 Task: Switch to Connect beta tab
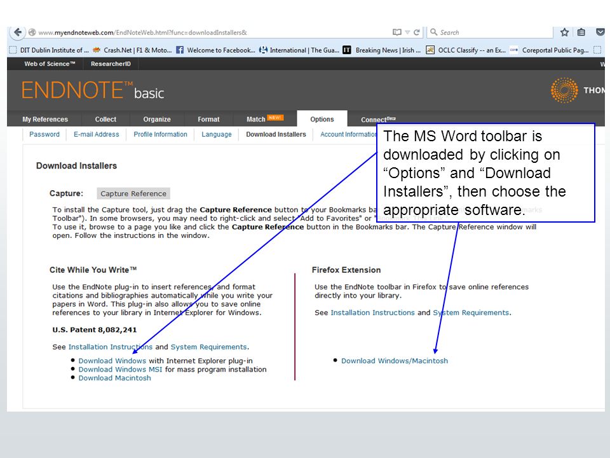click(x=377, y=119)
